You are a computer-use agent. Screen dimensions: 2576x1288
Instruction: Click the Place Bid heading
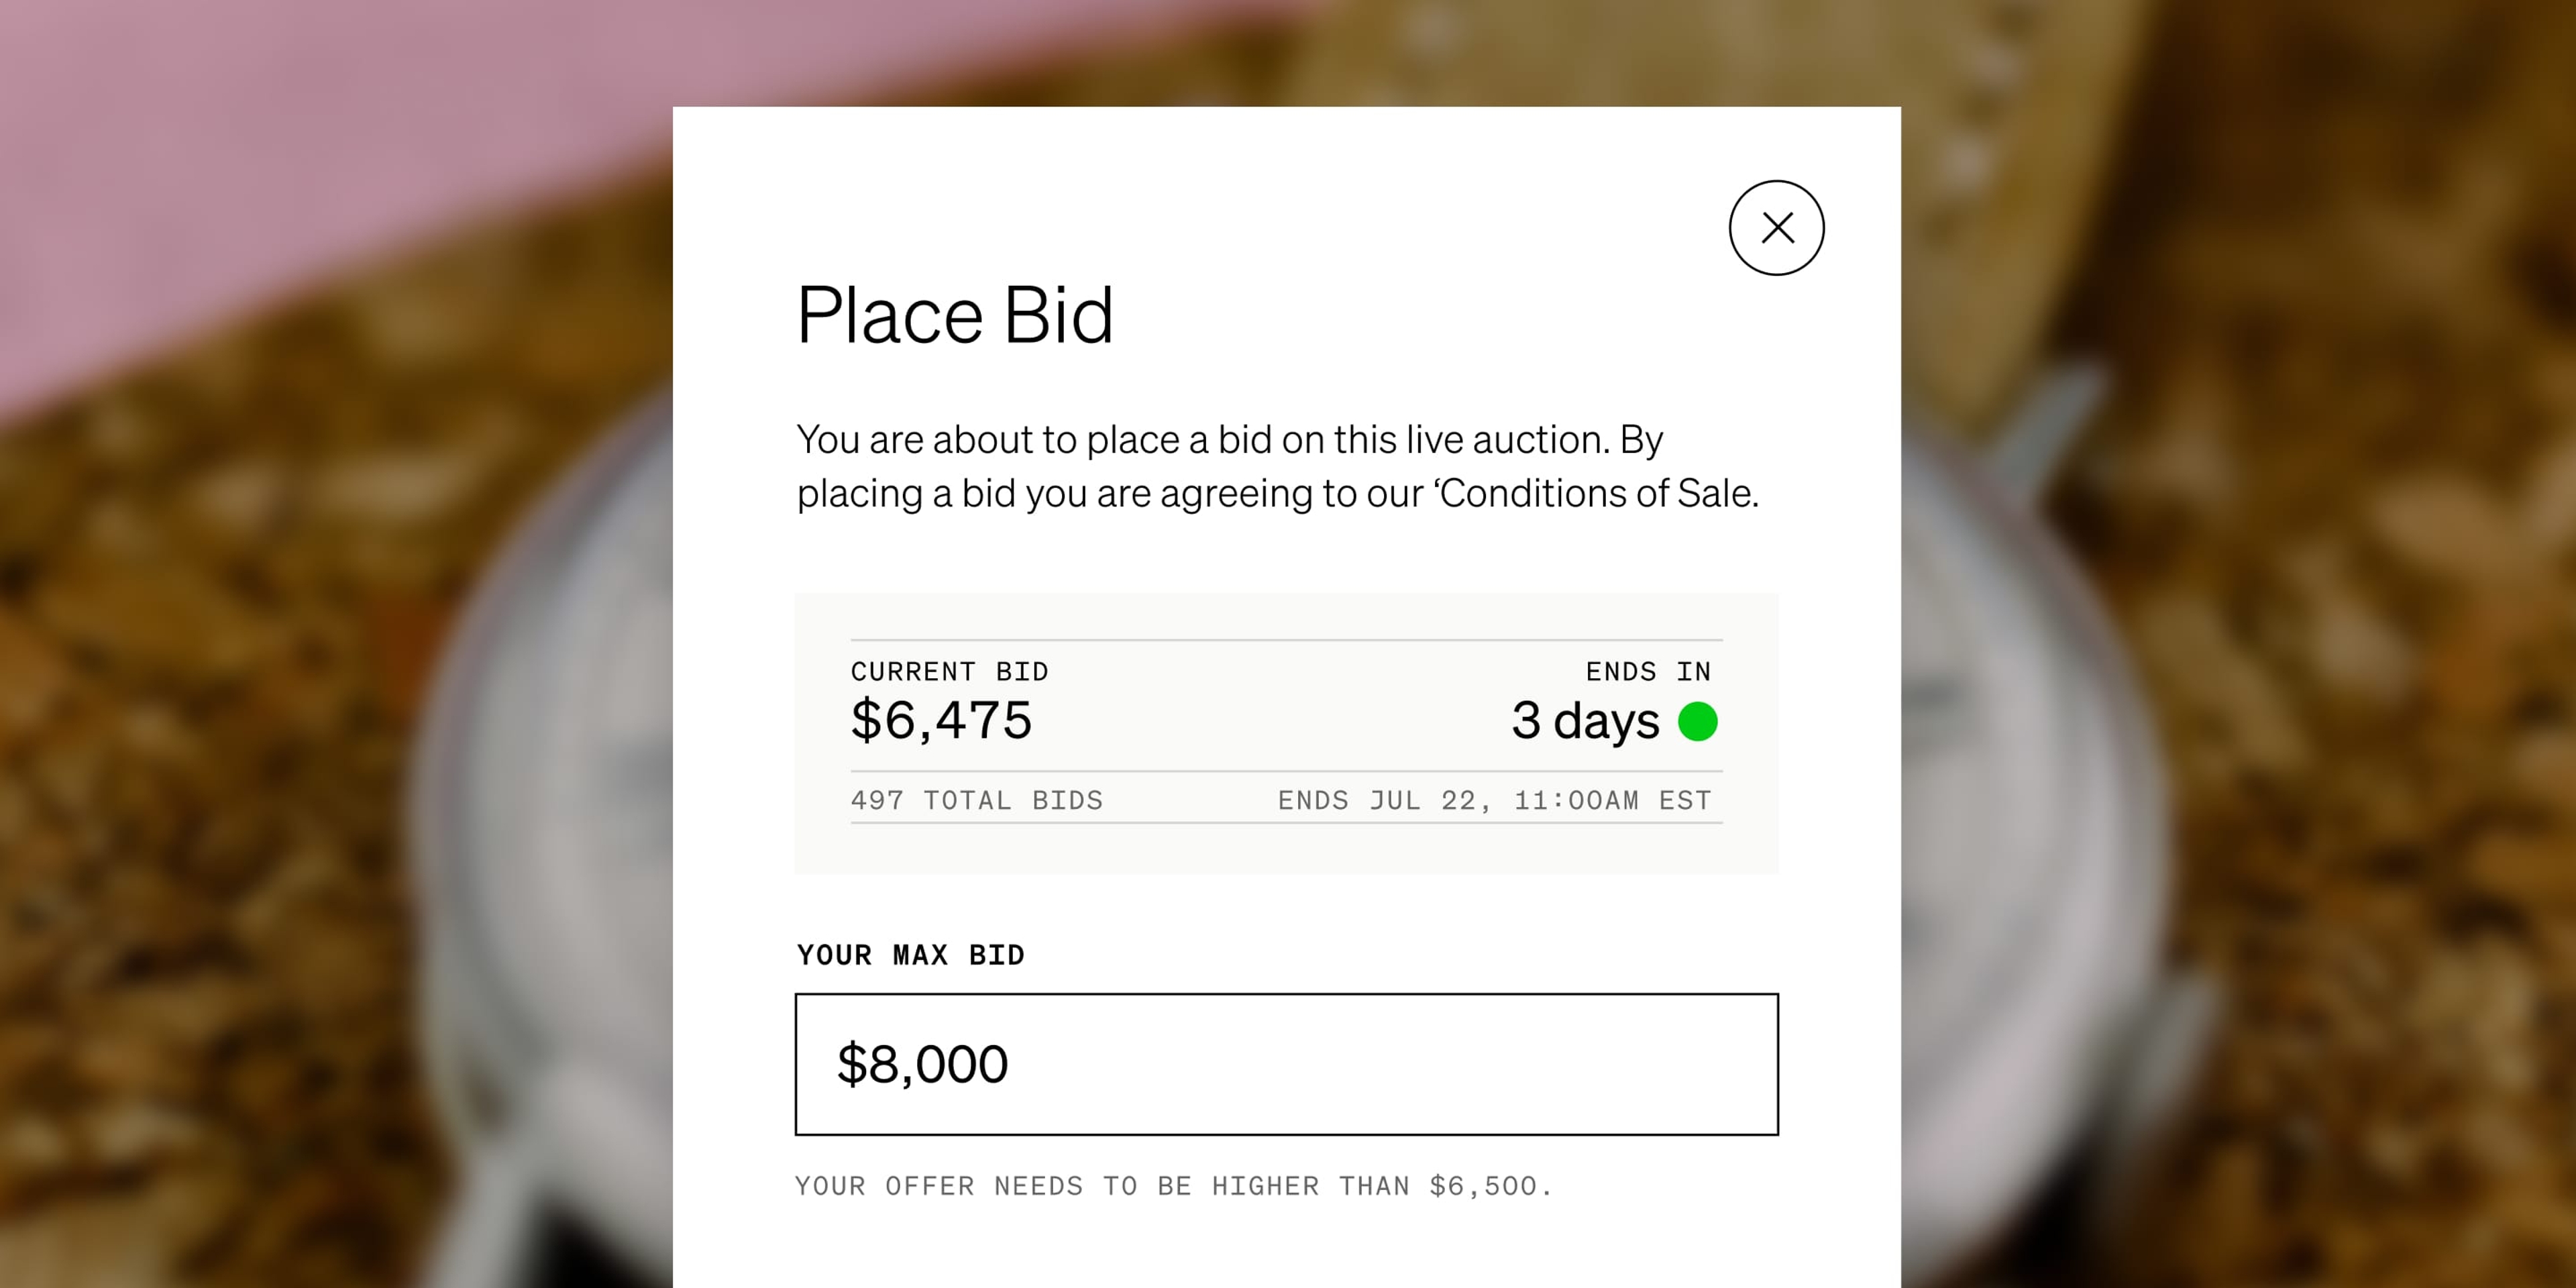(x=956, y=315)
